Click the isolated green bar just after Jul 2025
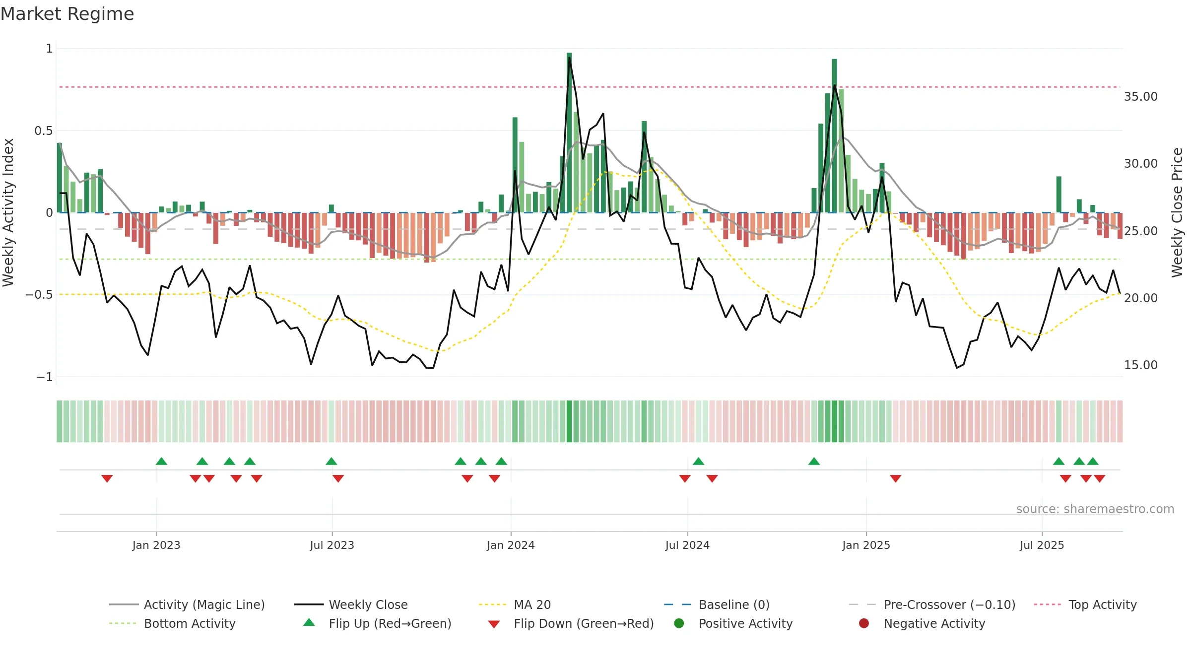Image resolution: width=1191 pixels, height=670 pixels. 1059,195
